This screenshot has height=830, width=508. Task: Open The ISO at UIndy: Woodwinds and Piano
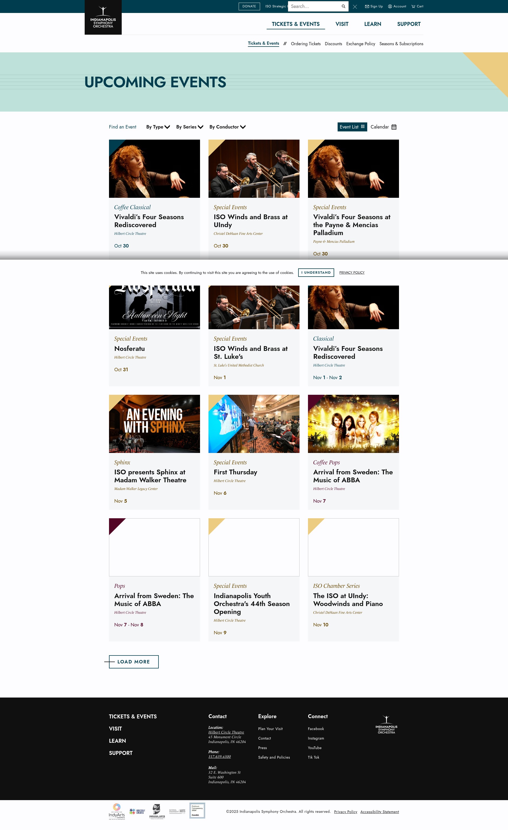point(348,600)
